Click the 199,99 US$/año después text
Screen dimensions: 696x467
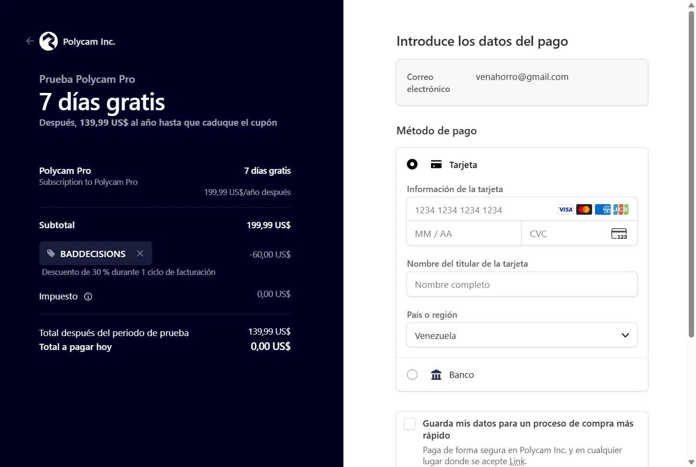pos(247,192)
